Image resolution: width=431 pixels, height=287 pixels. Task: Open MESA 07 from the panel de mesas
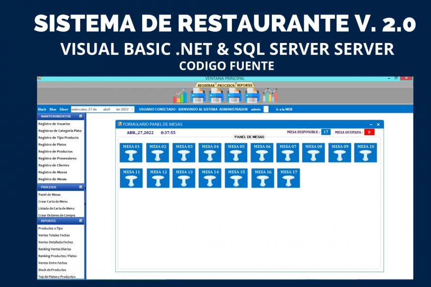[x=288, y=153]
